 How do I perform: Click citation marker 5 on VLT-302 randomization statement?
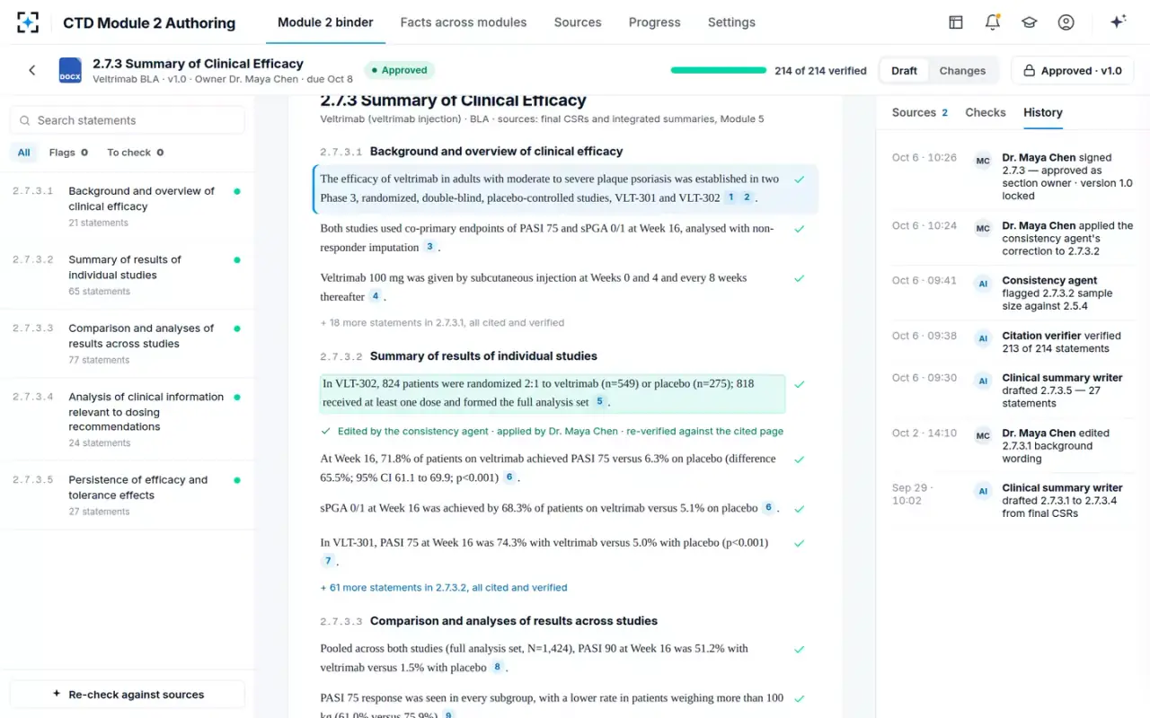coord(599,402)
